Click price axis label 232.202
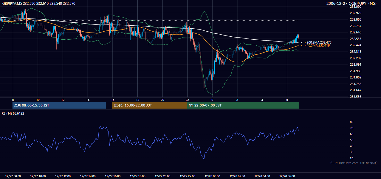The image size is (381, 179). point(356,58)
